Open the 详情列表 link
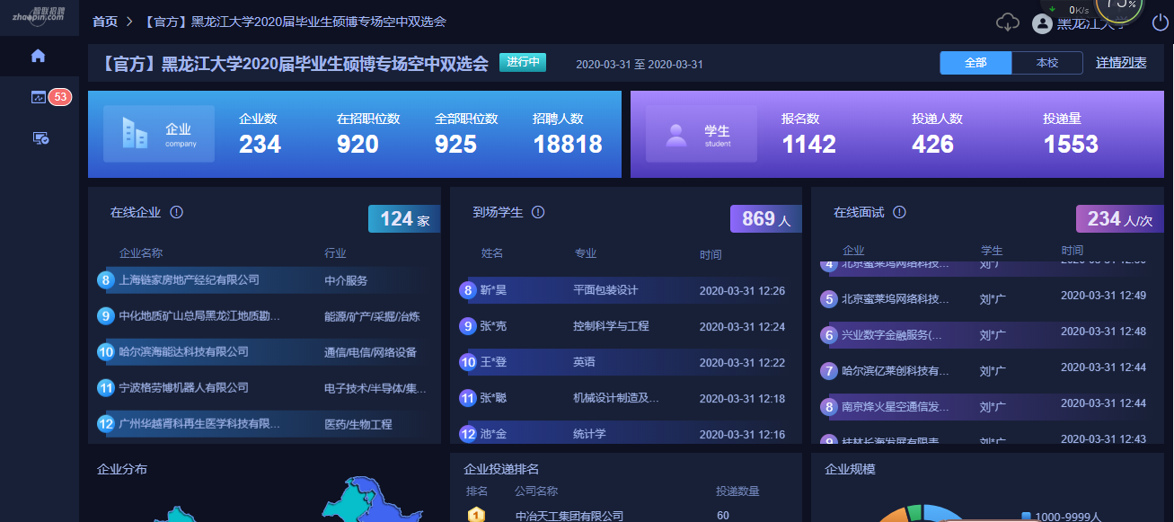 pos(1121,63)
